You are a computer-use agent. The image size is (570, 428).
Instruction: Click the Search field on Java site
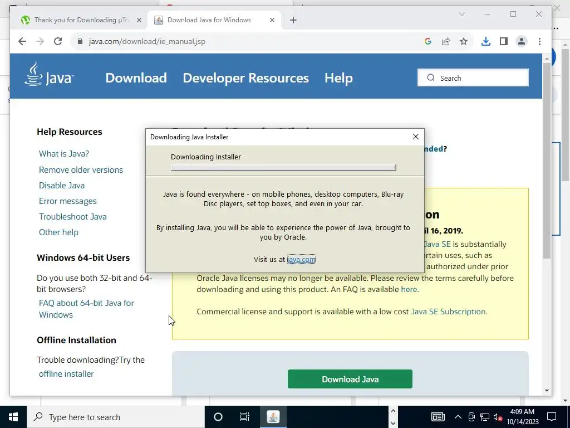click(473, 77)
